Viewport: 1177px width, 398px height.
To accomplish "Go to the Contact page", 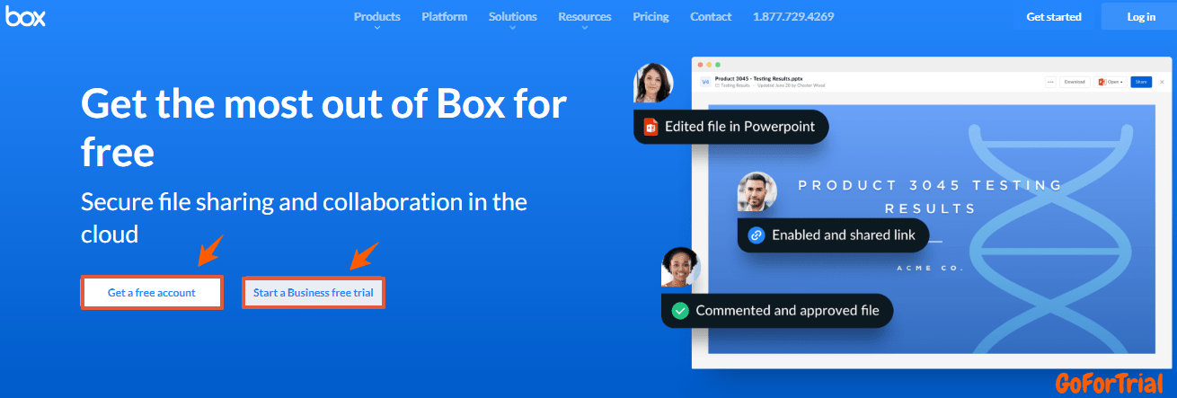I will pos(711,16).
